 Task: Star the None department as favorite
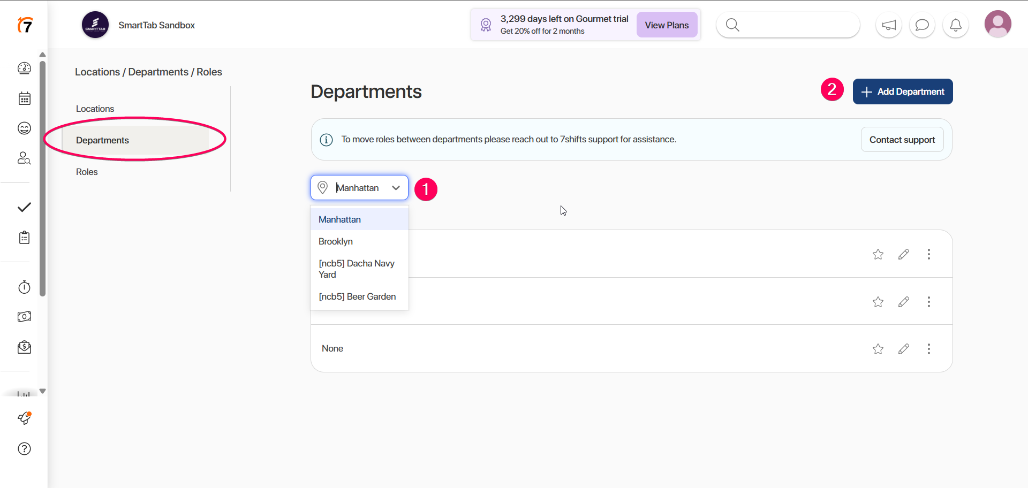tap(878, 349)
